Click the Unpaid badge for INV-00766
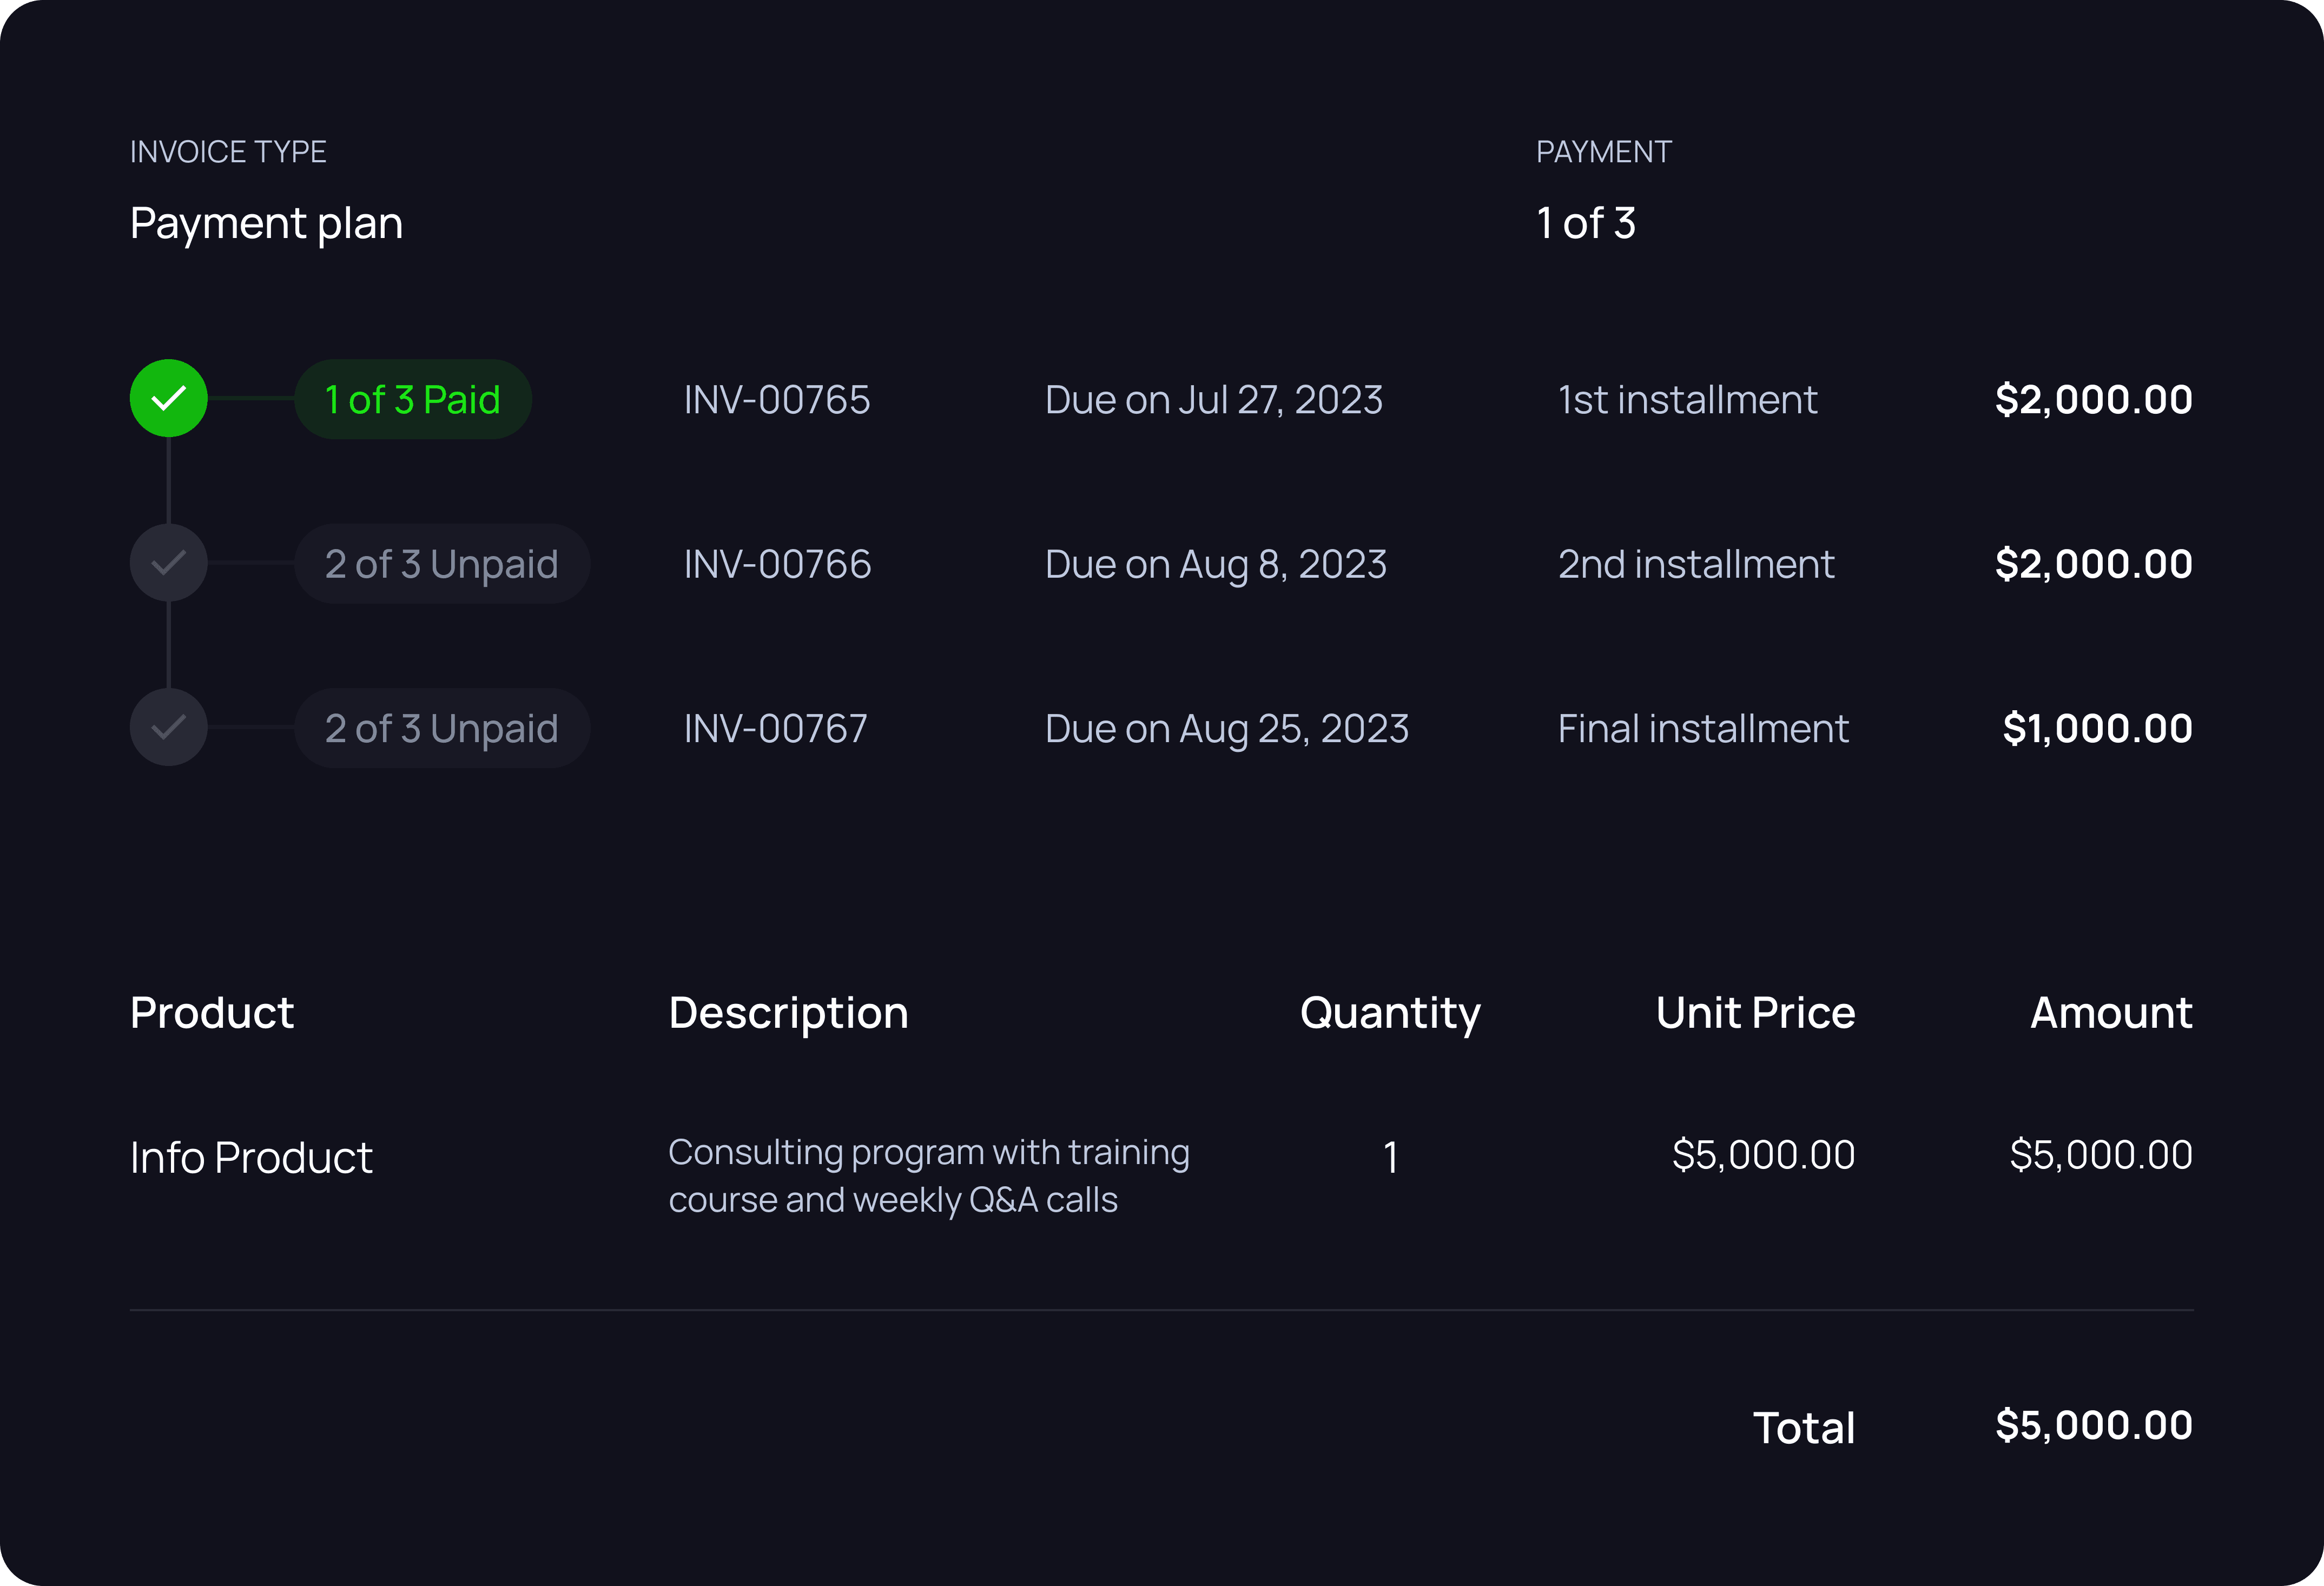2324x1586 pixels. point(441,564)
